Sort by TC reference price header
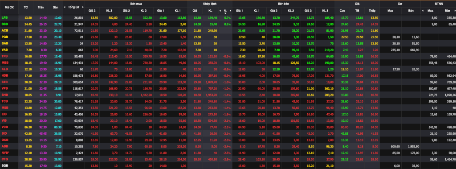The image size is (456, 169). pyautogui.click(x=25, y=7)
